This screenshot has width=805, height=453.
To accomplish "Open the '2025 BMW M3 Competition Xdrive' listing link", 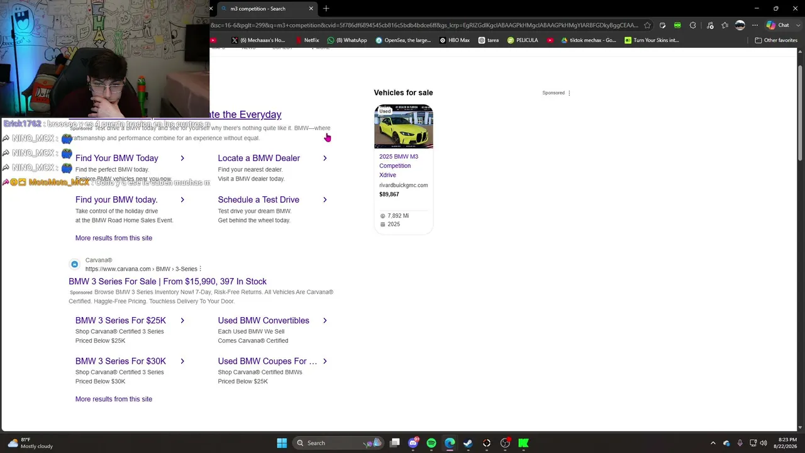I will [x=399, y=165].
